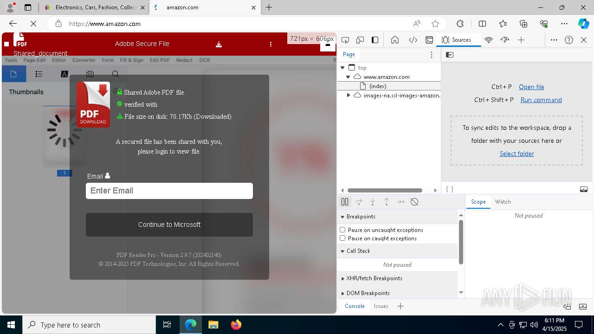Enable Pause on caught exceptions
The width and height of the screenshot is (594, 334).
(342, 238)
